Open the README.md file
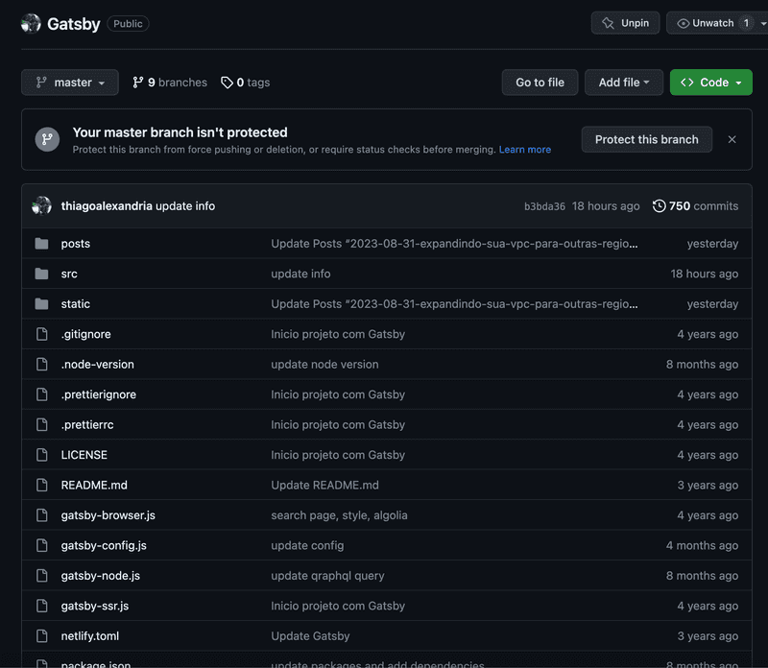768x668 pixels. point(94,486)
